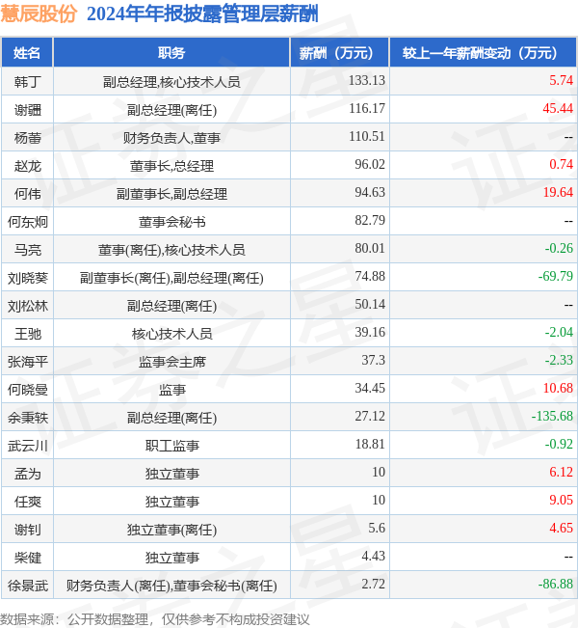Image resolution: width=578 pixels, height=628 pixels.
Task: Click the salary value 4.43
Action: point(373,556)
